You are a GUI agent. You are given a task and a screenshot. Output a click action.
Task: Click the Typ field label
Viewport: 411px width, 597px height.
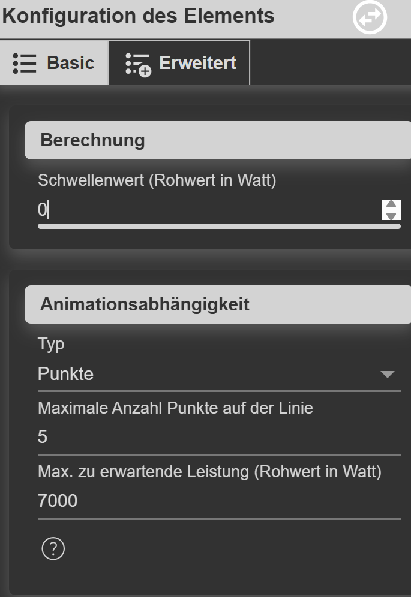(51, 344)
